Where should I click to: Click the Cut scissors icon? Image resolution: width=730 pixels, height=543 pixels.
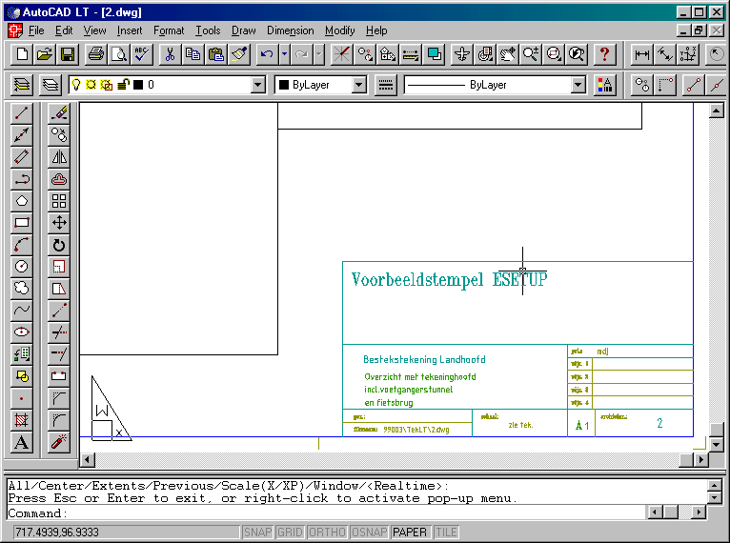point(170,54)
